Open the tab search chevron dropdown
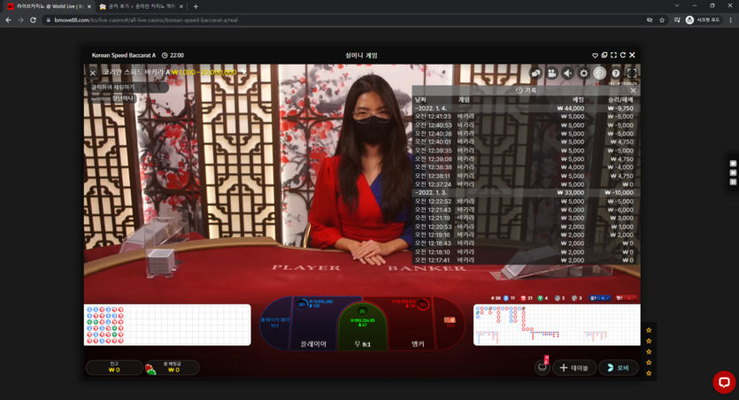Screen dimensions: 739x400 click(x=677, y=6)
